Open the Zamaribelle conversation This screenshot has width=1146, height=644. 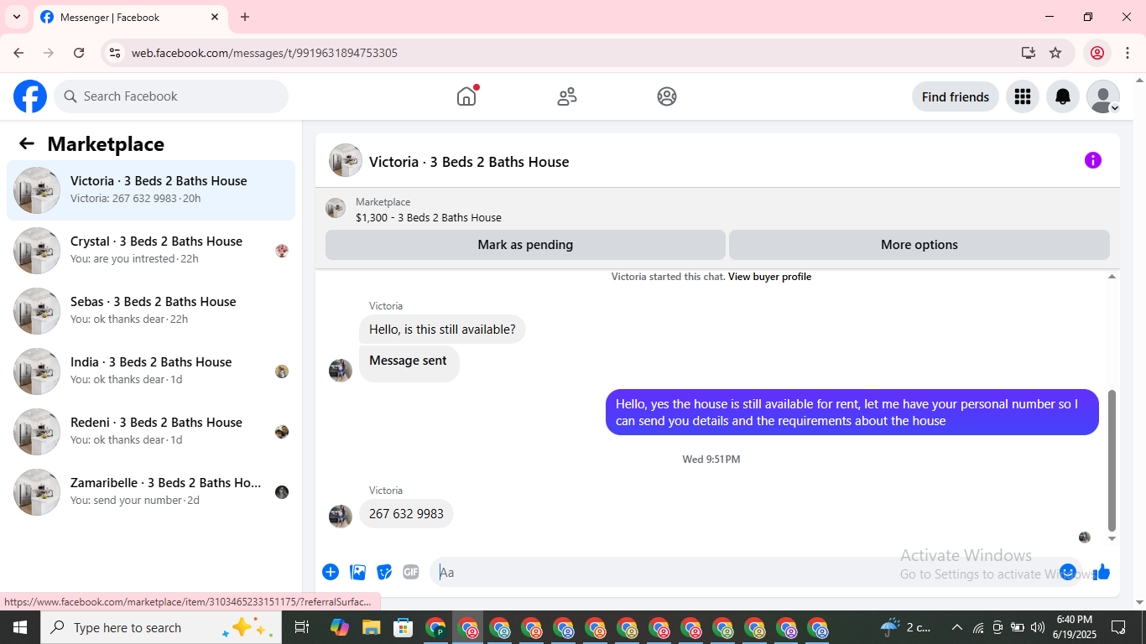[151, 492]
